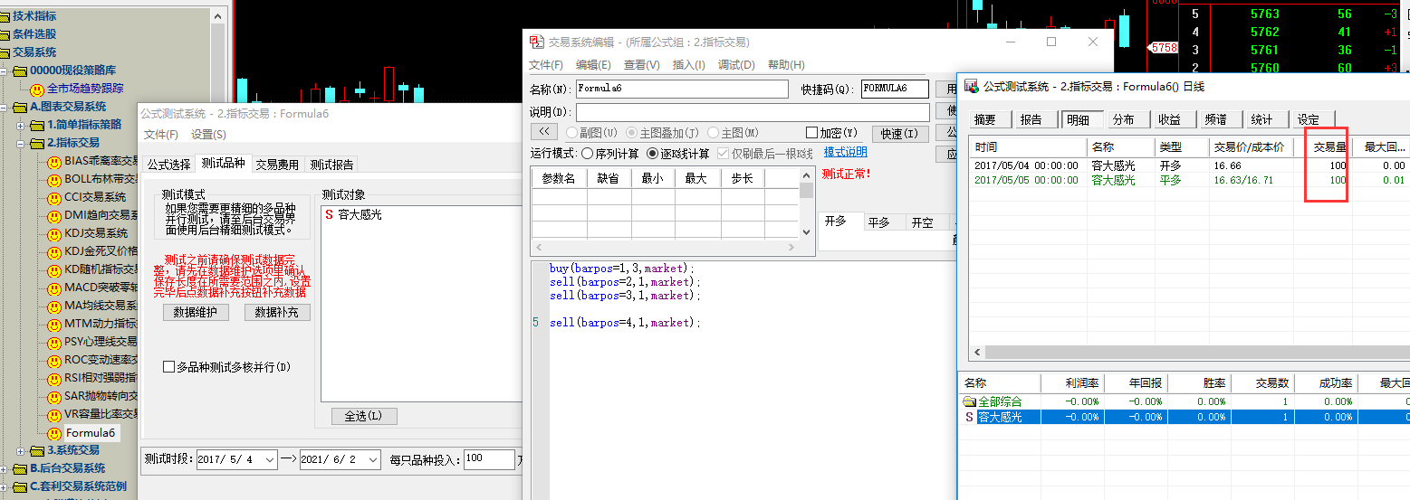This screenshot has width=1410, height=500.
Task: Select the Formula6 smiley icon in tree
Action: point(54,433)
